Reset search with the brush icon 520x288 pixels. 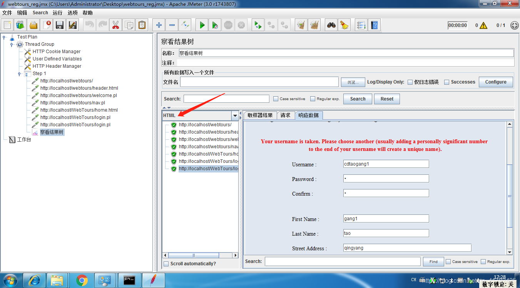(x=344, y=25)
